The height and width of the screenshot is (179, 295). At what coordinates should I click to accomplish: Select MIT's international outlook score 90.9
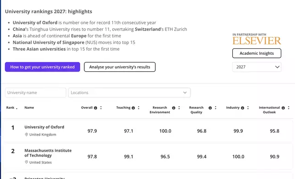point(274,157)
